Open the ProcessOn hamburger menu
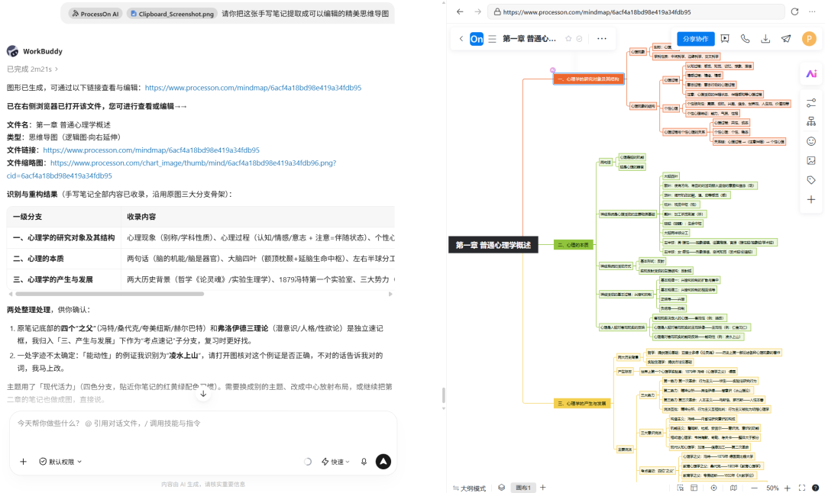Image resolution: width=825 pixels, height=493 pixels. (x=492, y=39)
